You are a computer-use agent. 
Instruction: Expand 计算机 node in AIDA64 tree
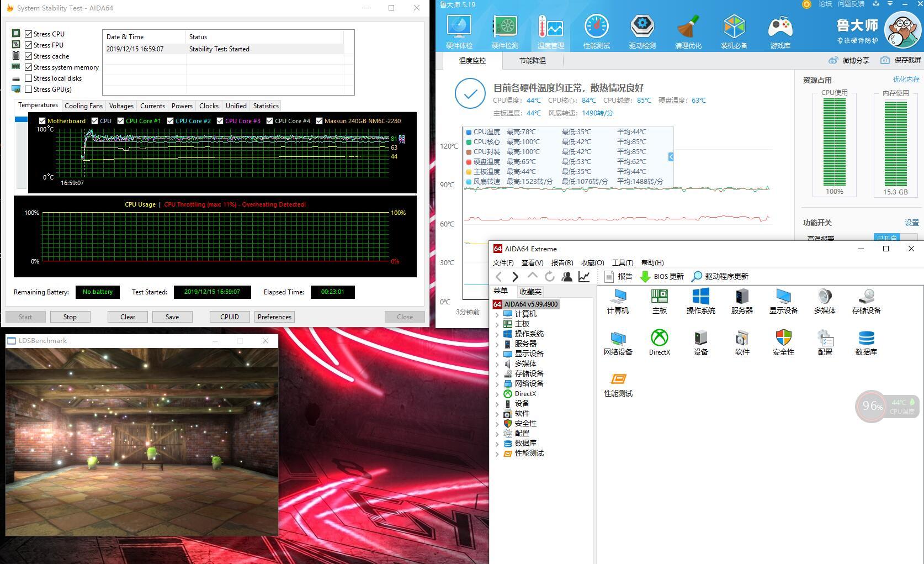click(497, 314)
